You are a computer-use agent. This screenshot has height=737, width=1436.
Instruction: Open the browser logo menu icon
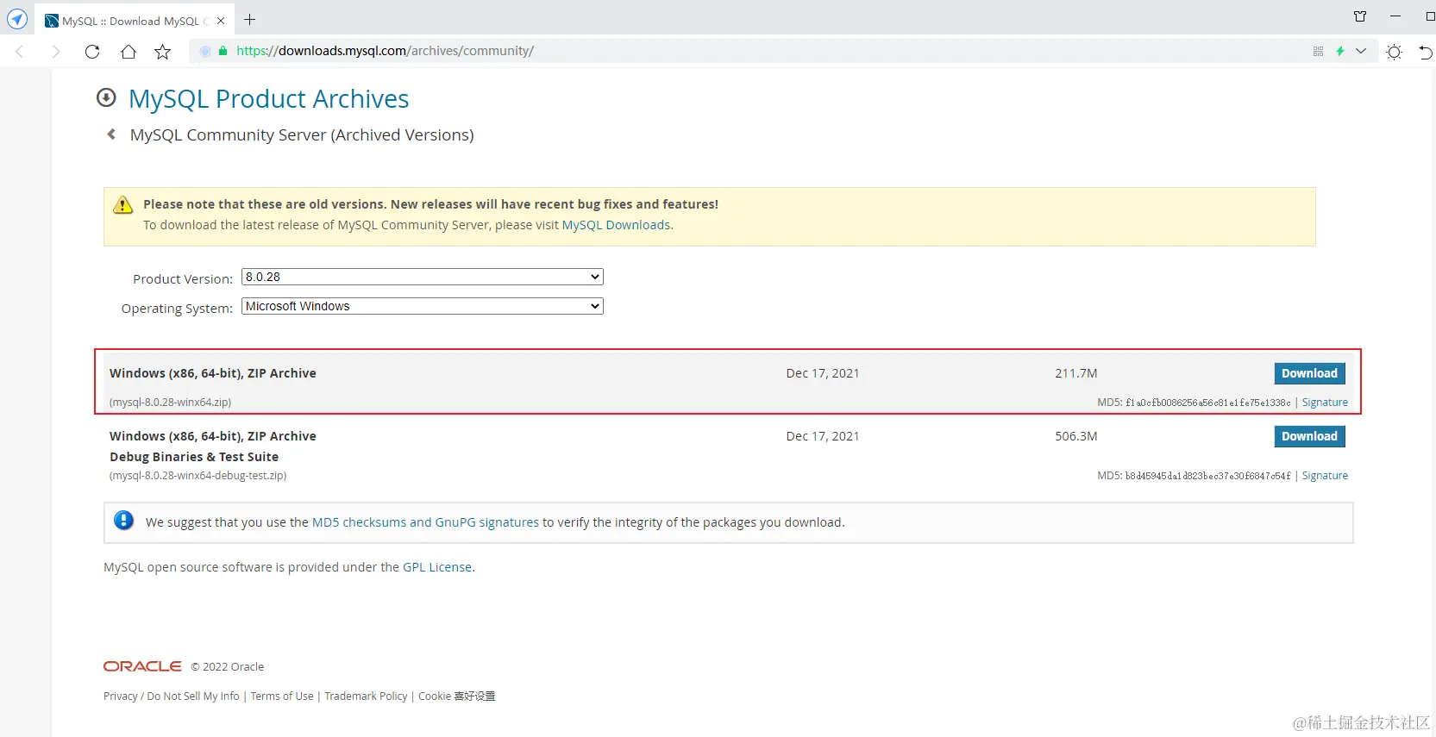[x=17, y=19]
